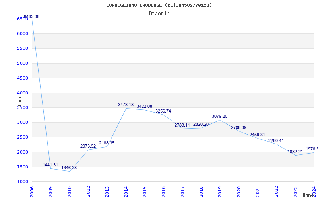Select the 3256.74 data label
The width and height of the screenshot is (318, 199).
pos(163,111)
